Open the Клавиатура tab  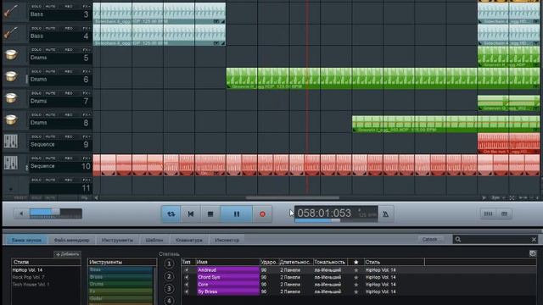(x=189, y=240)
